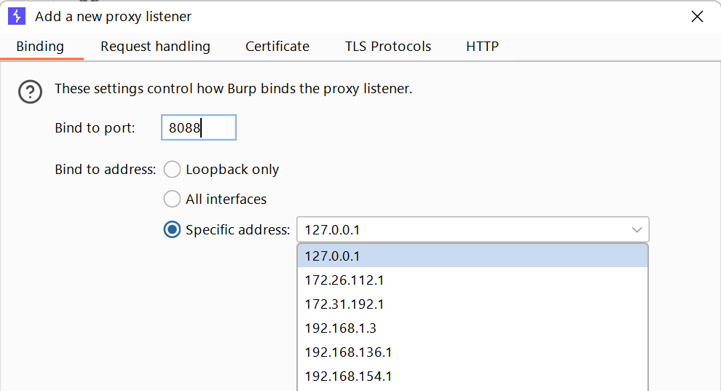The image size is (721, 391).
Task: Open the TLS Protocols tab
Action: [x=388, y=47]
